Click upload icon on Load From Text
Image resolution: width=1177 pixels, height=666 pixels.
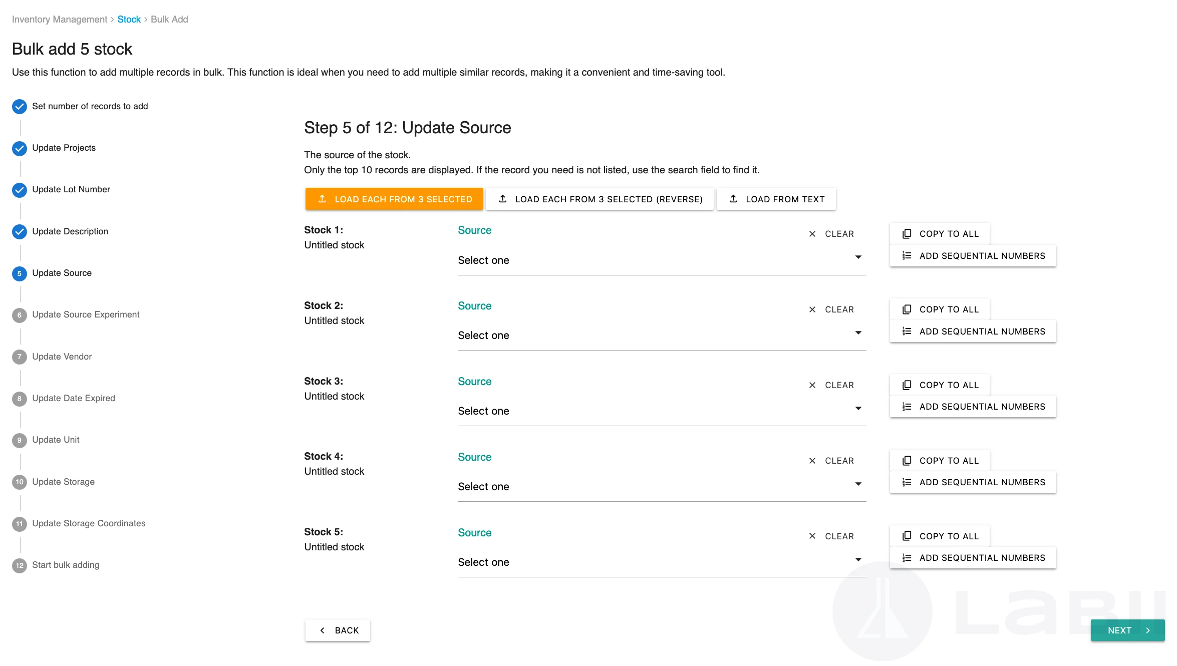point(733,199)
